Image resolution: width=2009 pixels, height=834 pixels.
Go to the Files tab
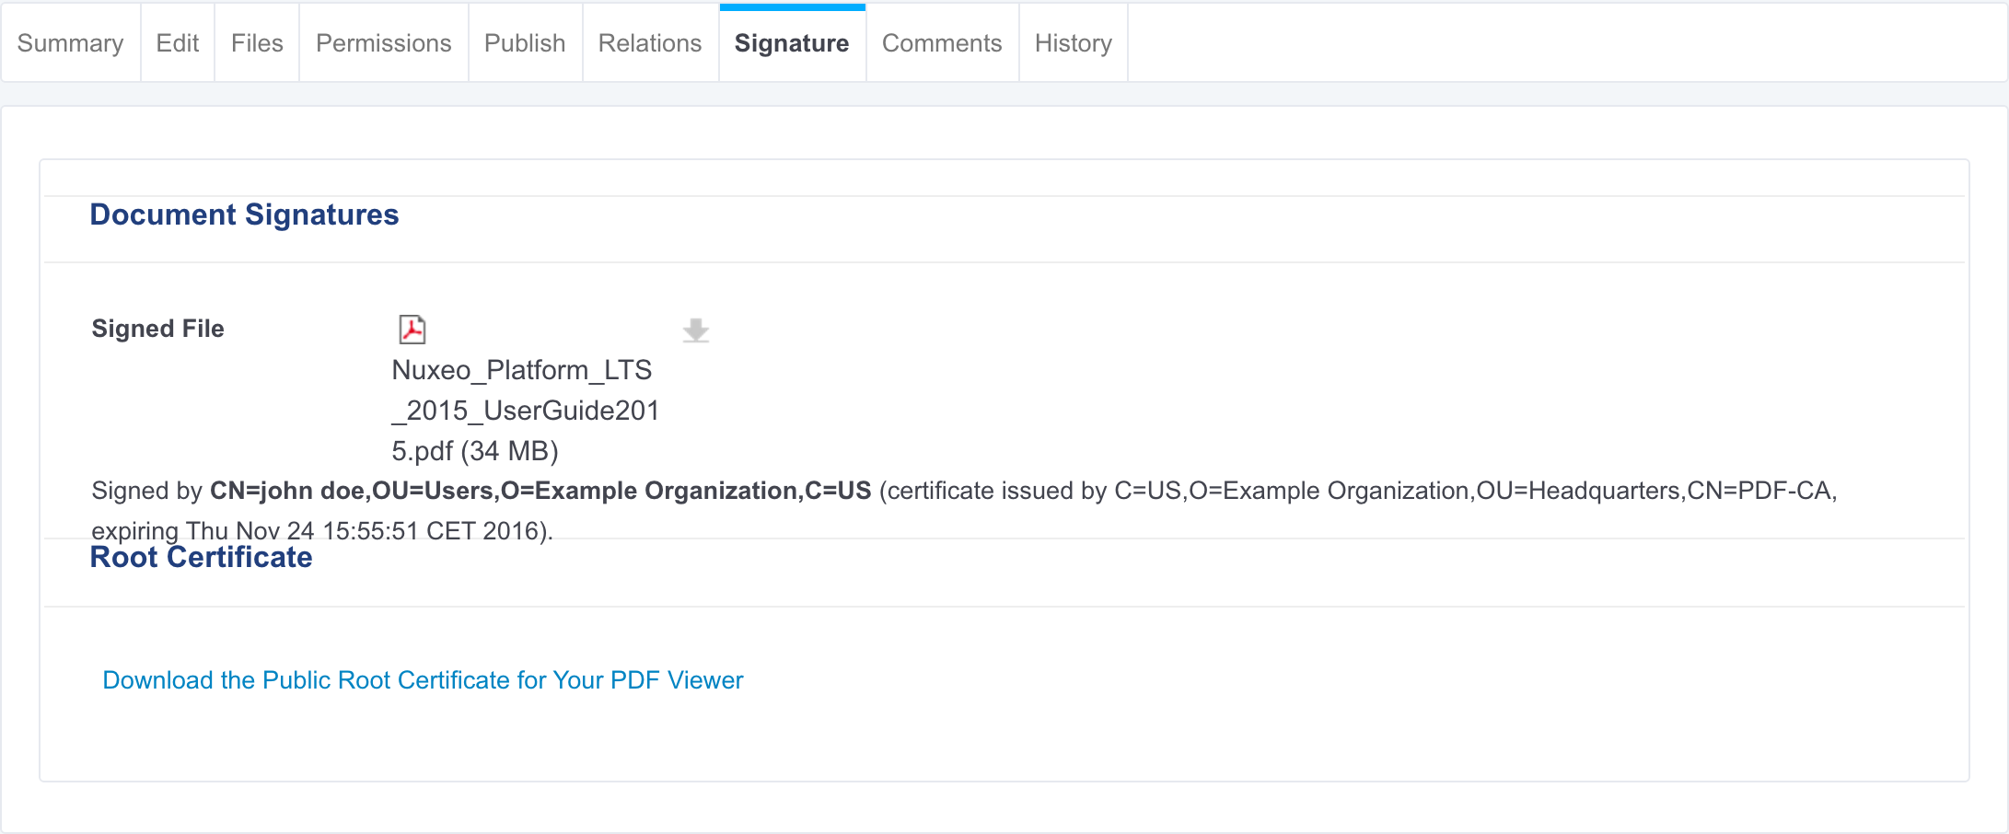257,43
